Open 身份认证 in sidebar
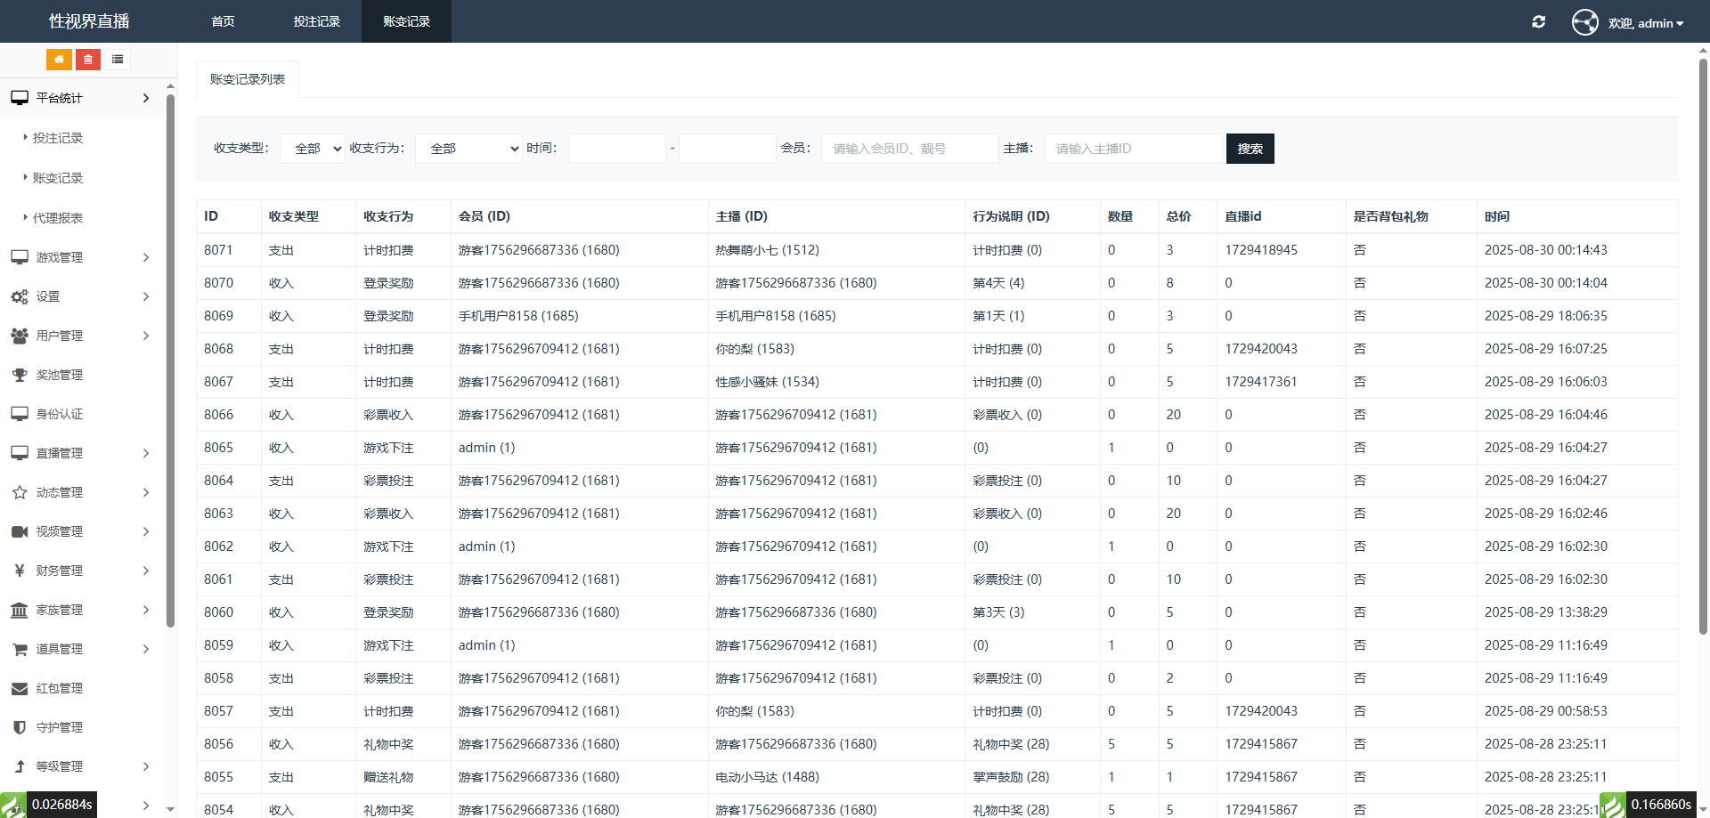The height and width of the screenshot is (818, 1710). [59, 414]
